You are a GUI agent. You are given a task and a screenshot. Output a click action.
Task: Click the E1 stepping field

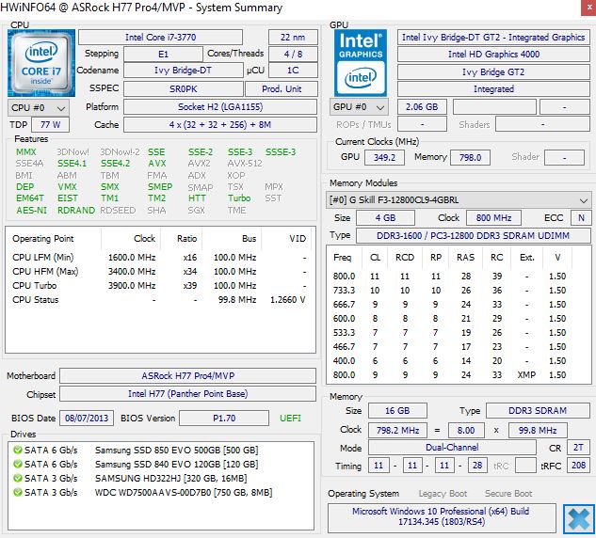click(x=163, y=54)
